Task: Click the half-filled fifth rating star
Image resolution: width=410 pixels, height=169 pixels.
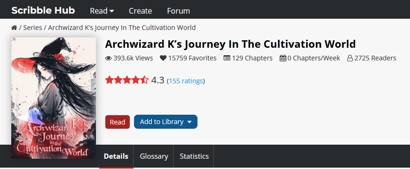Action: tap(145, 80)
